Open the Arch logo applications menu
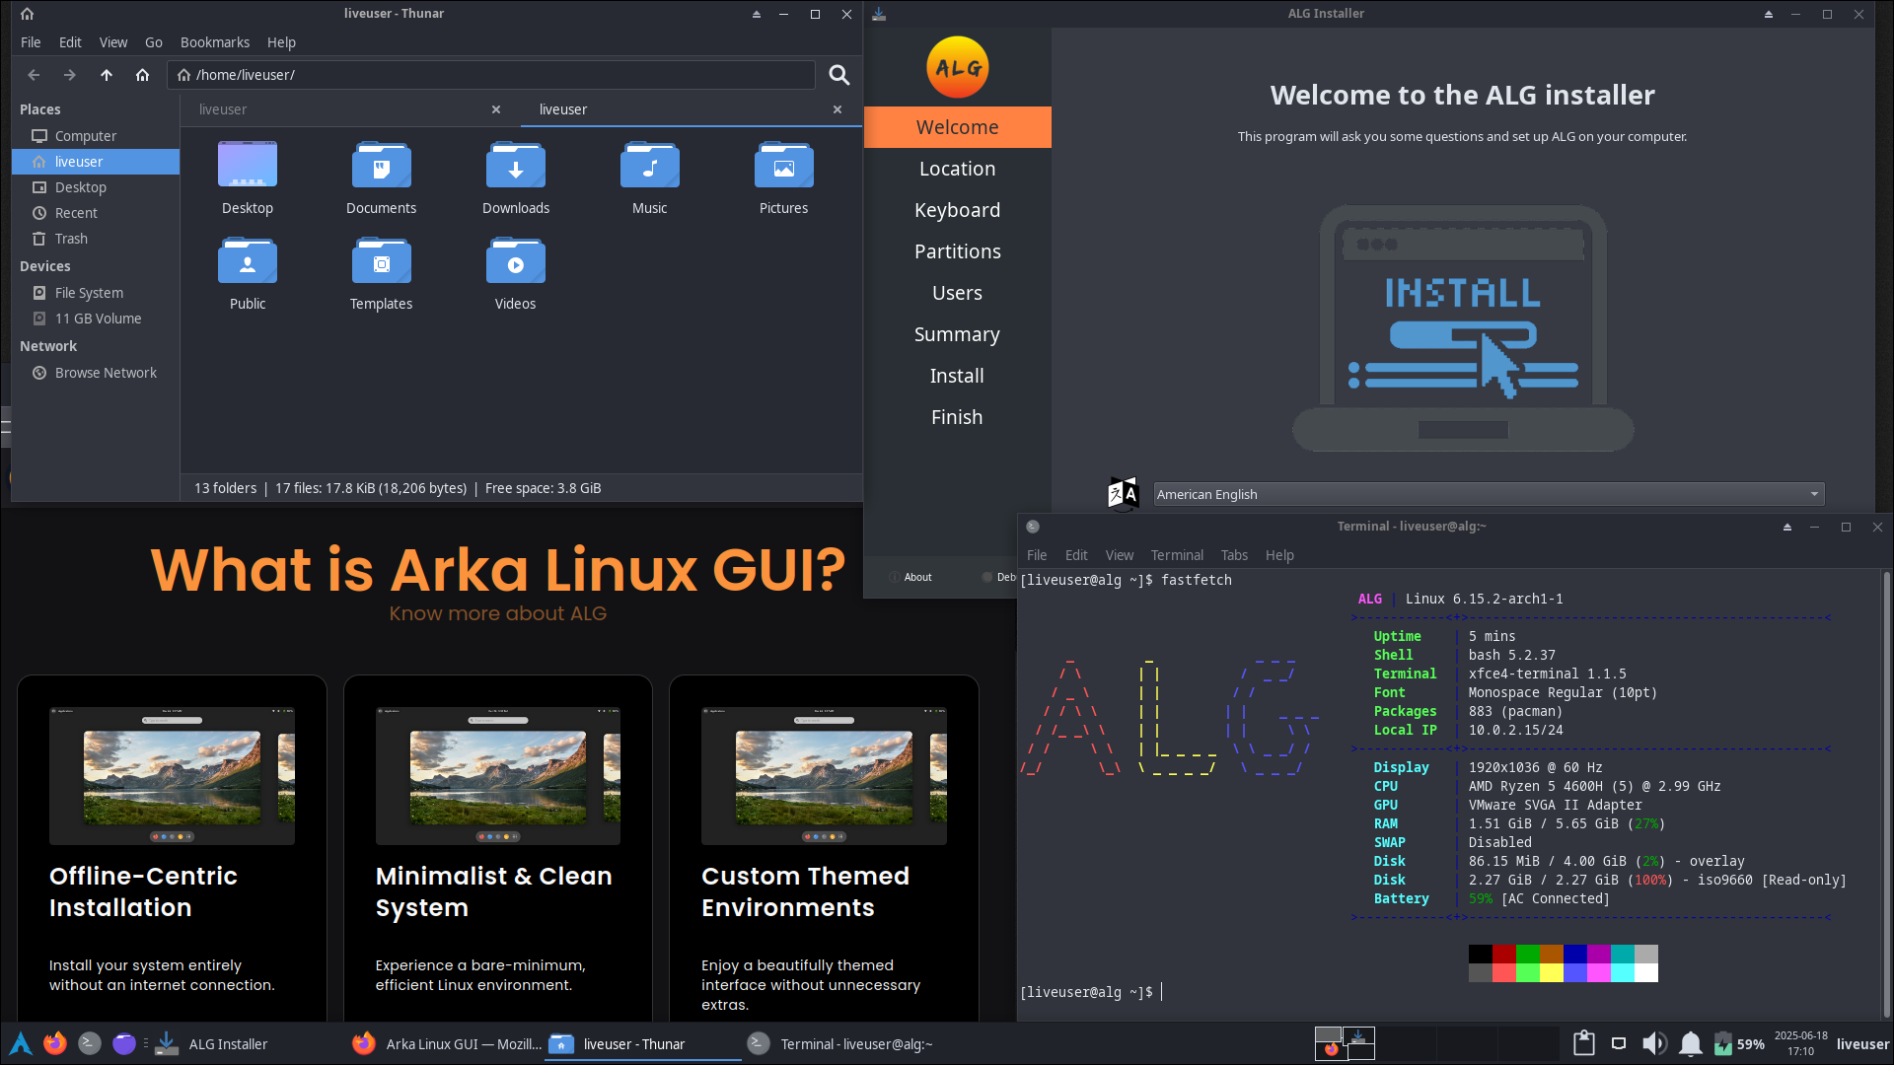1894x1065 pixels. [20, 1043]
